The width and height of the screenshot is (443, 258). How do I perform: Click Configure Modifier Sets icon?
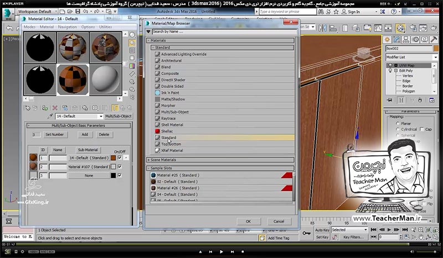tap(431, 100)
